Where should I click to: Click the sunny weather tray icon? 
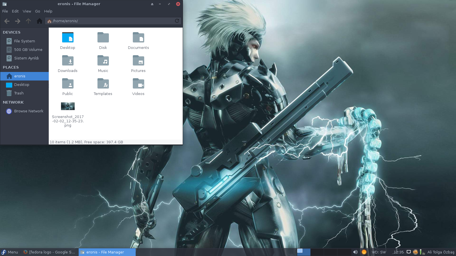(x=364, y=252)
